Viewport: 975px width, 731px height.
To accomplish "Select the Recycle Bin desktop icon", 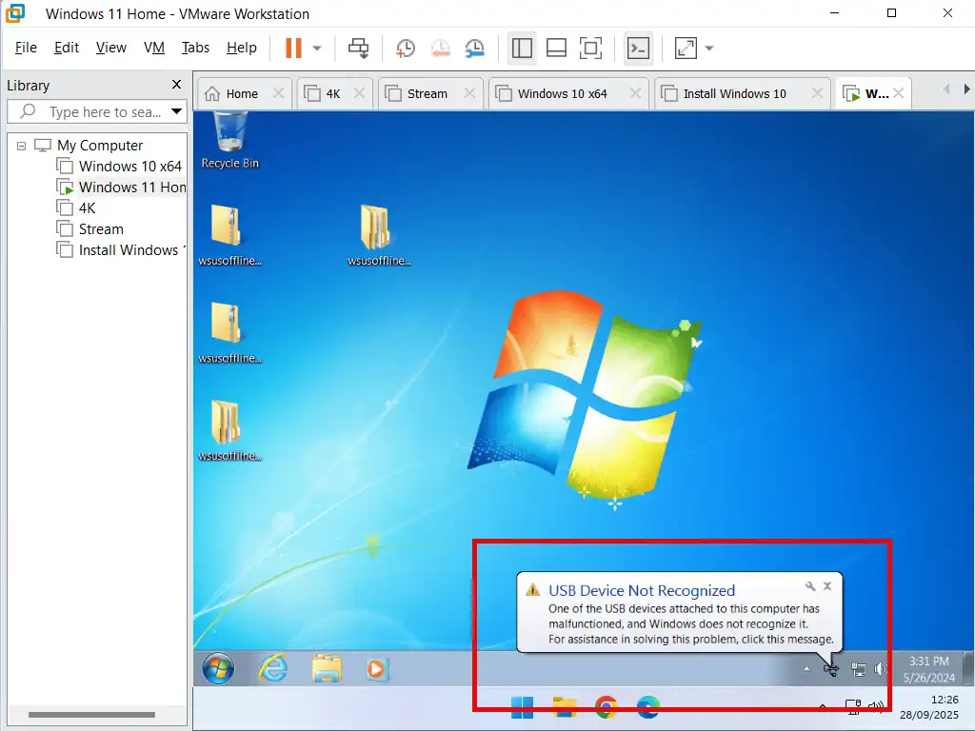I will tap(230, 141).
